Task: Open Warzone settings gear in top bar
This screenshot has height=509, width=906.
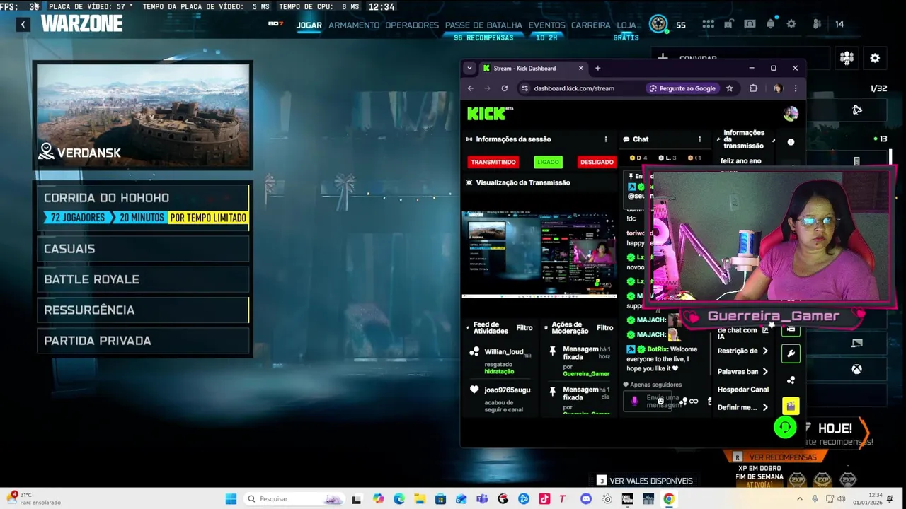Action: click(x=791, y=24)
